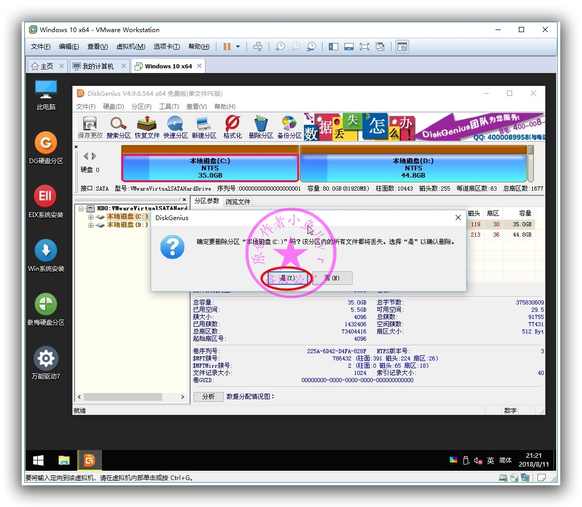Click the New Partition (新建分区) icon

tap(204, 127)
